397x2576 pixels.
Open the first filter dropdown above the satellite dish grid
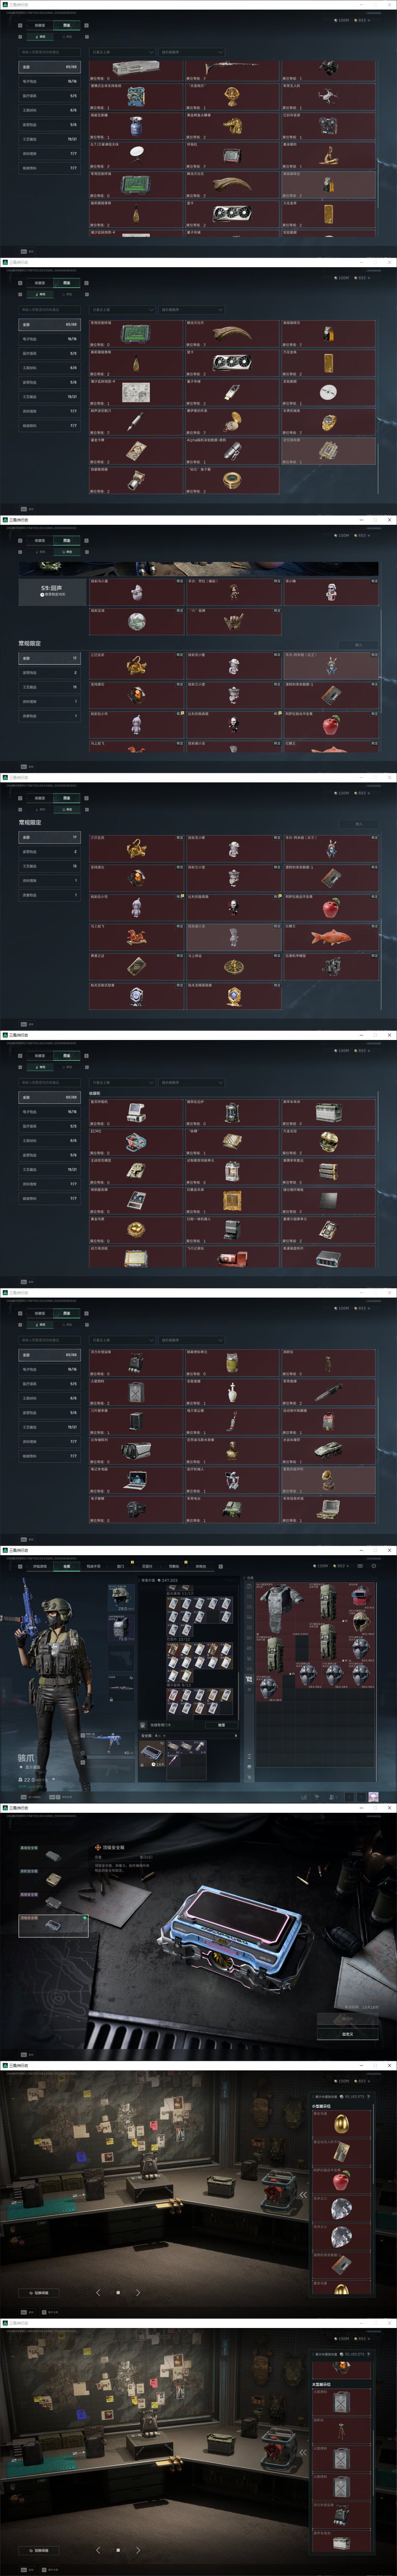123,52
